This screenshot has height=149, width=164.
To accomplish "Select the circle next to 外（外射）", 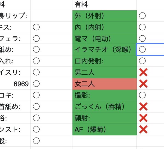I will click(x=142, y=16).
